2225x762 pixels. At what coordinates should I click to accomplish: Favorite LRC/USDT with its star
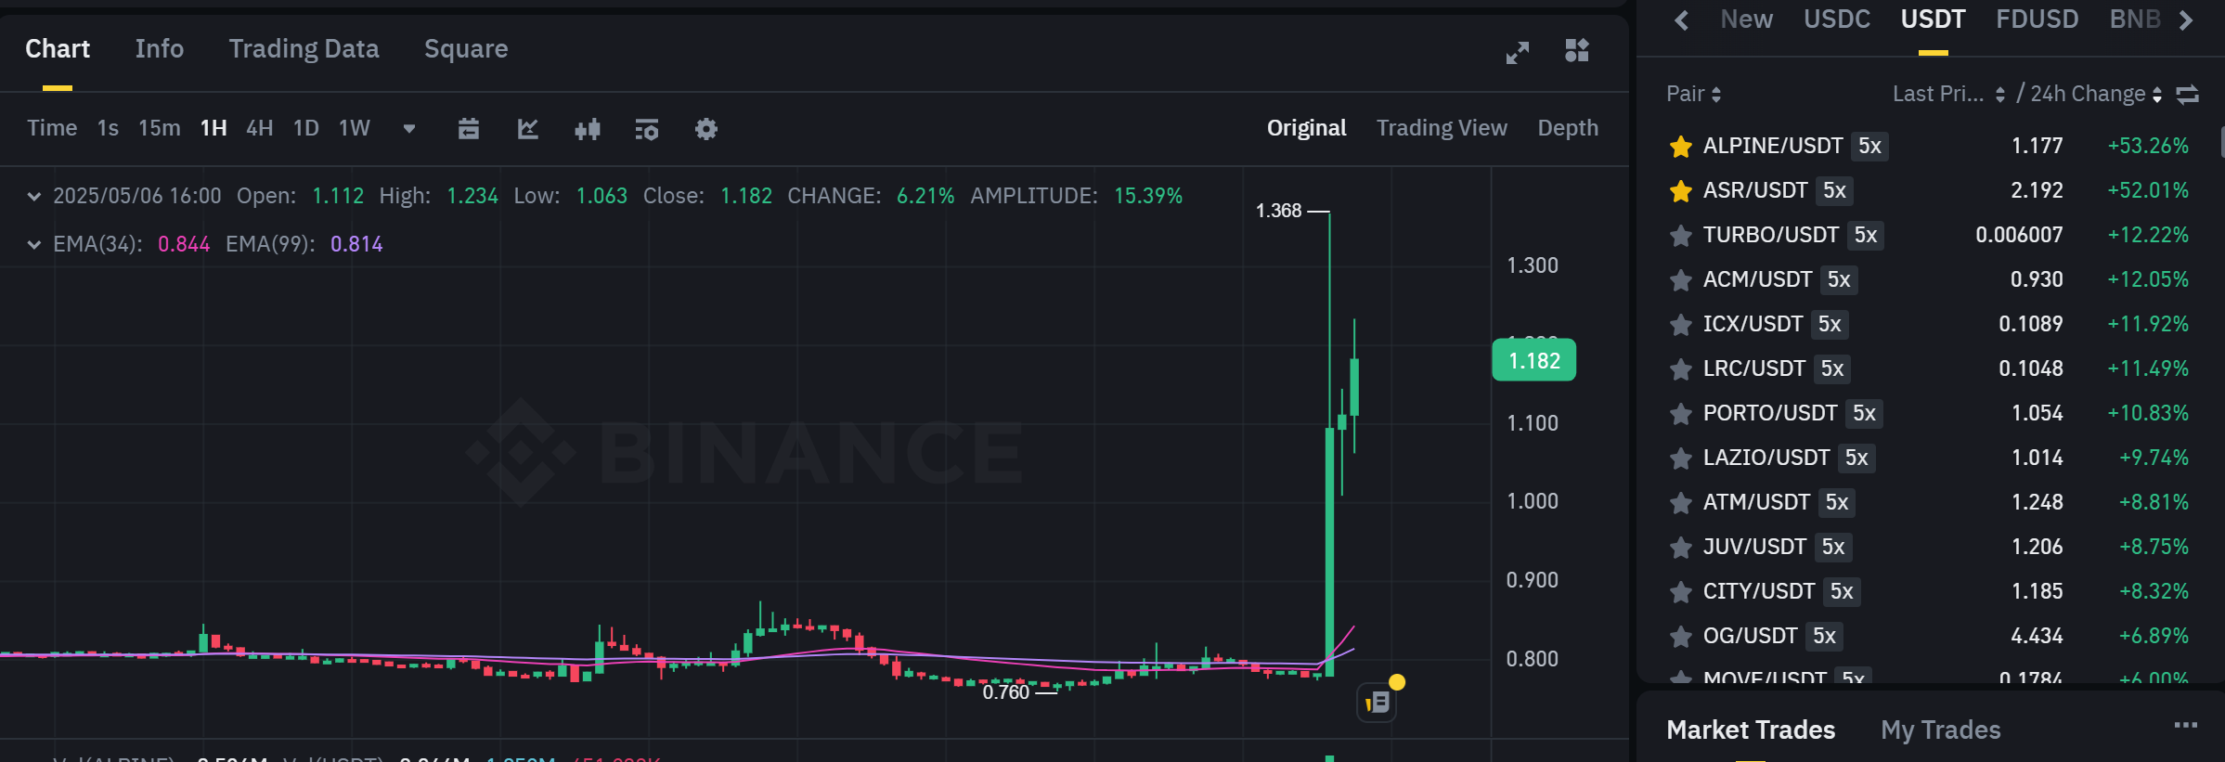point(1680,369)
